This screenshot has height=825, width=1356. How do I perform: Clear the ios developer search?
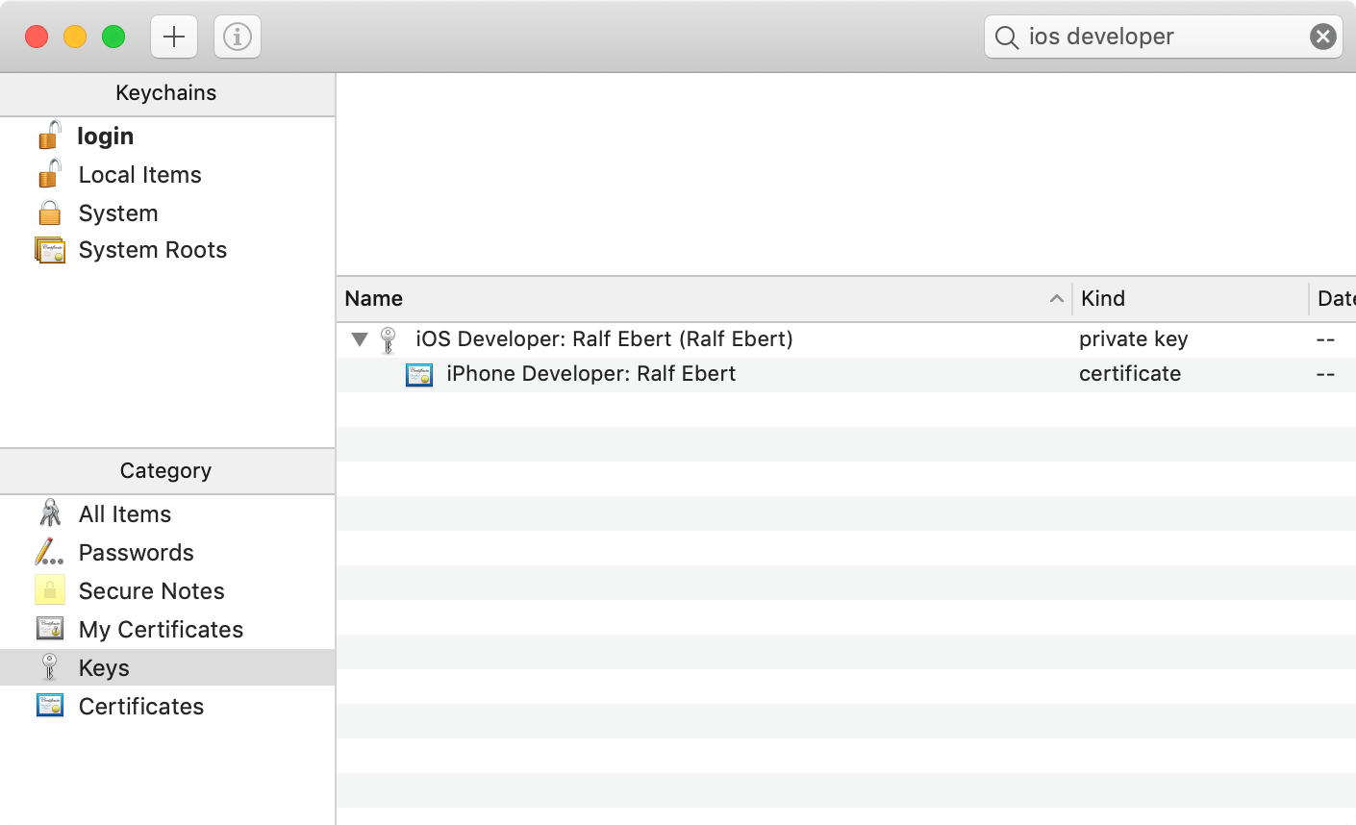coord(1323,37)
